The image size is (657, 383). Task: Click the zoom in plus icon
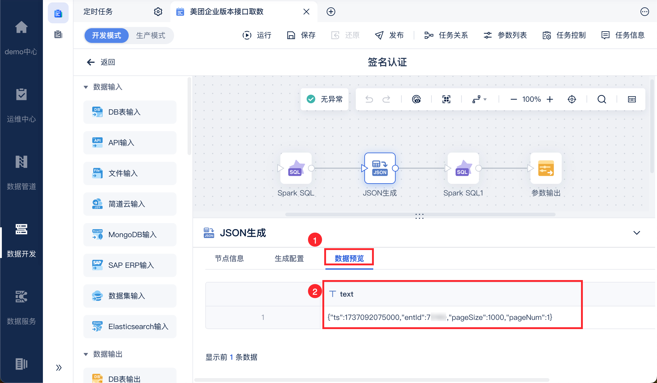tap(550, 99)
